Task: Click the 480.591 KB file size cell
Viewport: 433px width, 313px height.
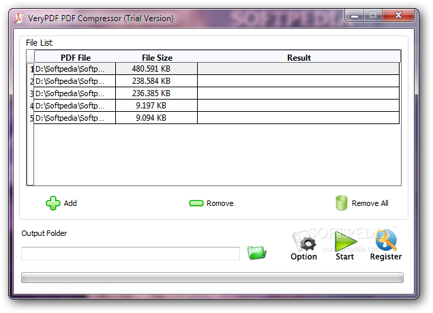Action: tap(156, 69)
